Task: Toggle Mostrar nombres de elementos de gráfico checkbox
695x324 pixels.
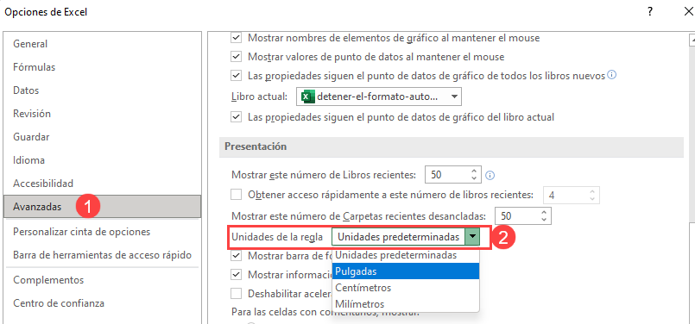Action: [237, 38]
